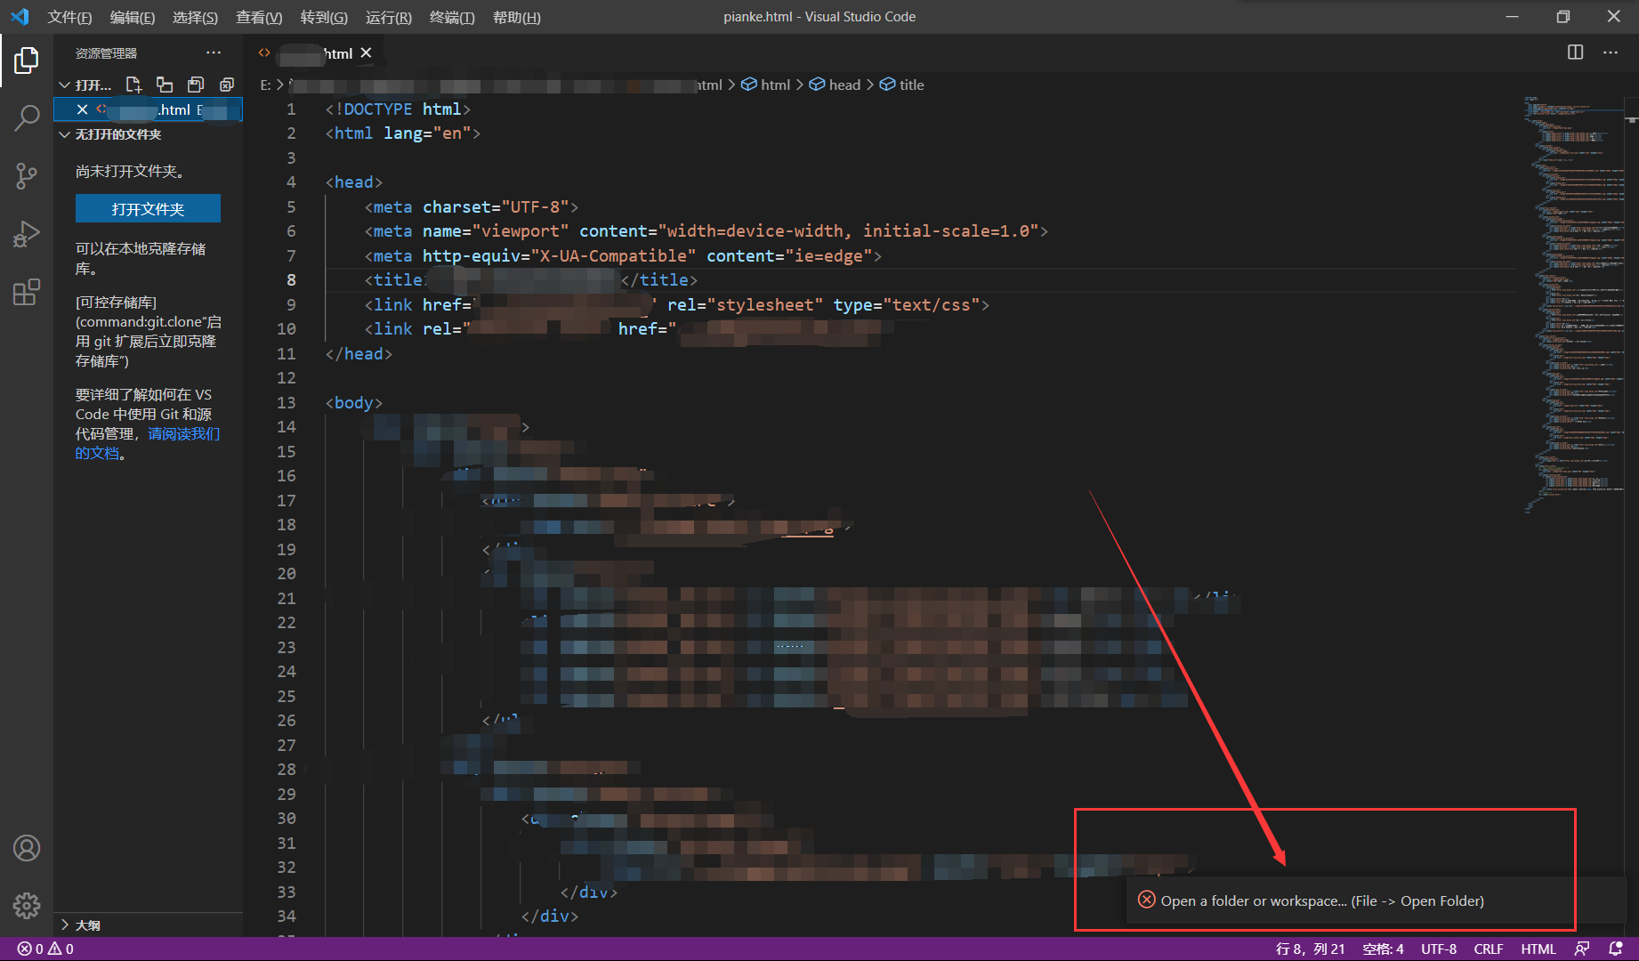Click the meta viewport line 6
This screenshot has width=1639, height=961.
click(706, 231)
